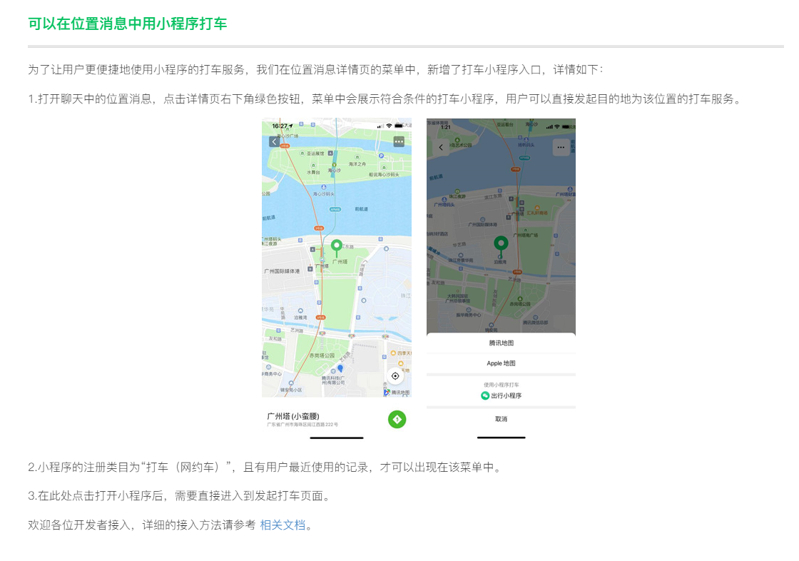Viewport: 799px width, 561px height.
Task: Tap the three-dot menu in left phone screenshot
Action: coord(399,142)
